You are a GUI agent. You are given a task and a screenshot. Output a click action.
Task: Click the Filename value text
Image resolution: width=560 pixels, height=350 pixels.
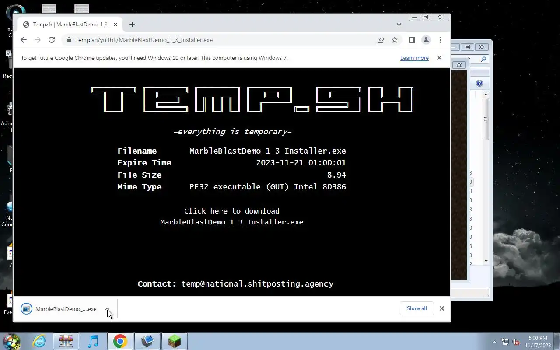click(268, 151)
